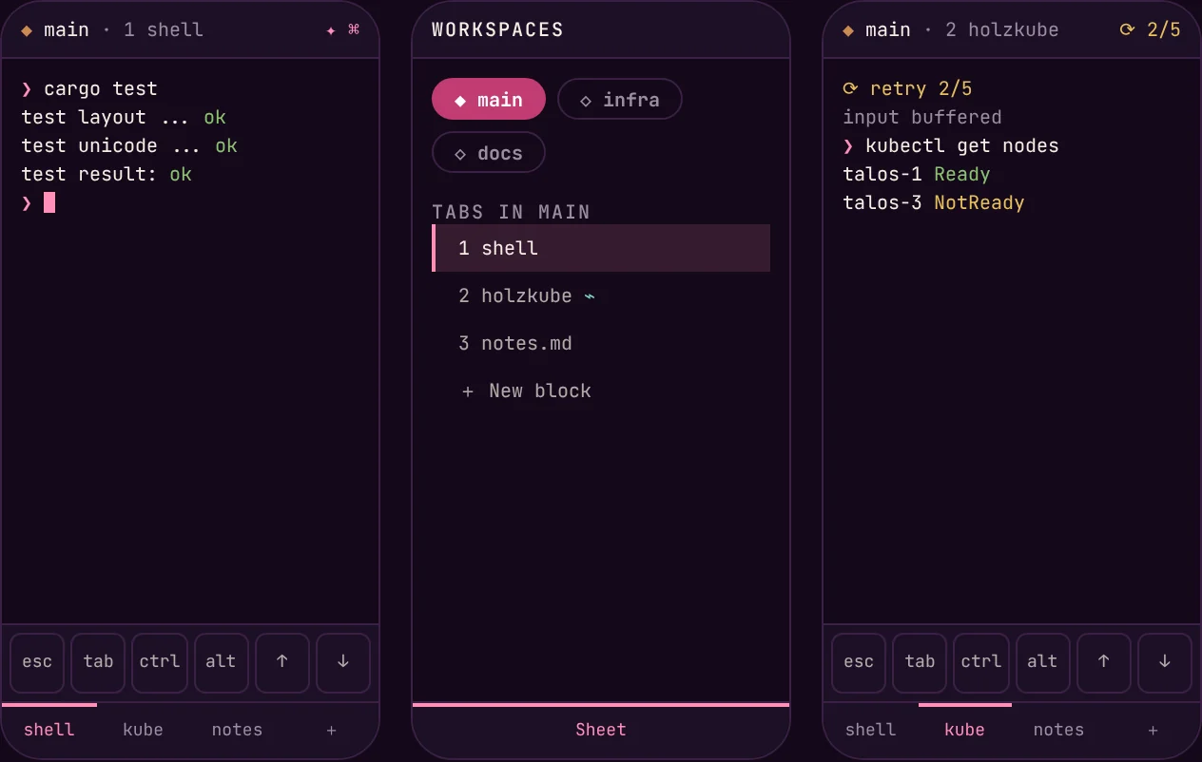The height and width of the screenshot is (762, 1202).
Task: Tap the down arrow key in holzkube panel
Action: pos(1165,662)
